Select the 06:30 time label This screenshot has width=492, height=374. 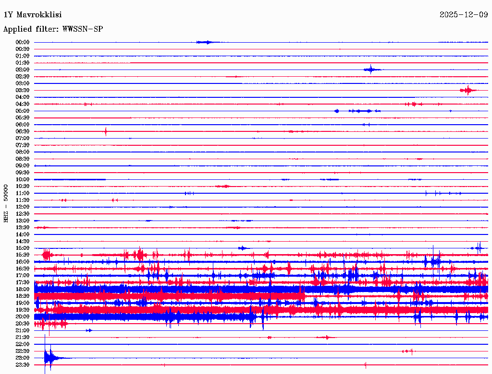pos(23,131)
